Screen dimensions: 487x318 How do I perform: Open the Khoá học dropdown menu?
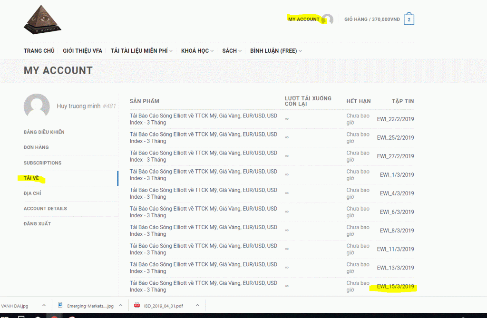(197, 51)
